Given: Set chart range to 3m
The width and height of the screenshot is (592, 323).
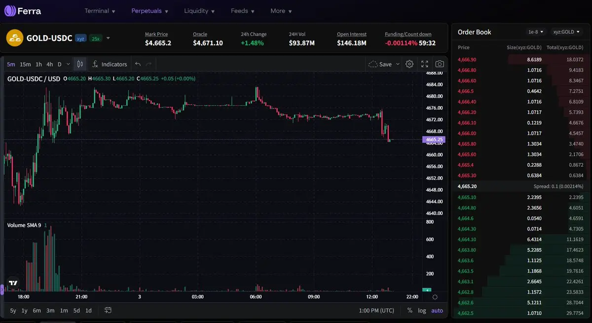Looking at the screenshot, I should [x=50, y=311].
